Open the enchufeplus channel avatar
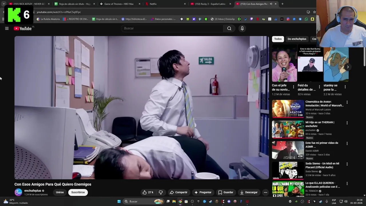The image size is (366, 206). [x=18, y=192]
